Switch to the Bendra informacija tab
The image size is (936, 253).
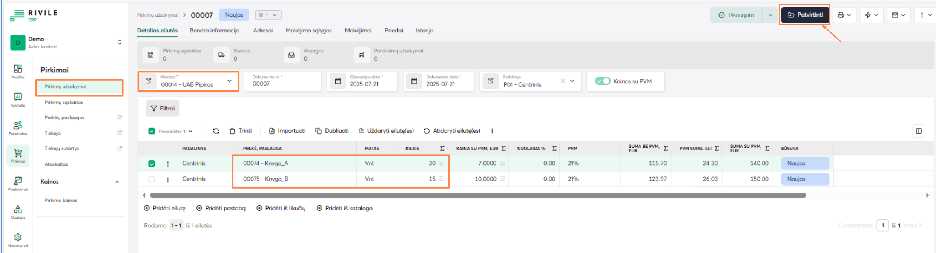[215, 31]
